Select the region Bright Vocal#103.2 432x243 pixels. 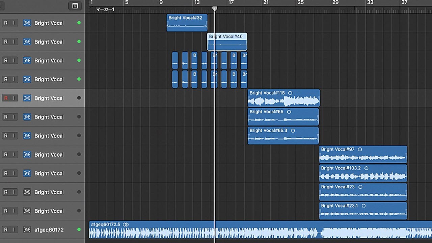pos(363,173)
